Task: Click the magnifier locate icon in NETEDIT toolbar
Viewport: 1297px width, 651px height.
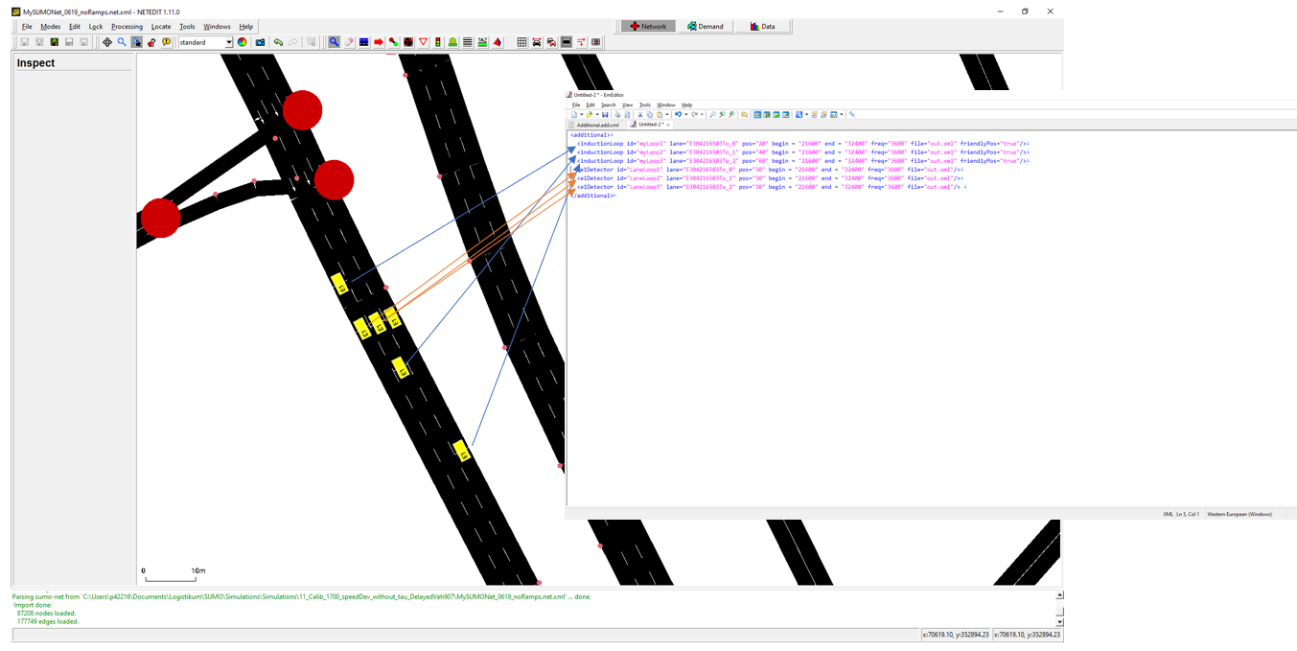Action: (122, 42)
